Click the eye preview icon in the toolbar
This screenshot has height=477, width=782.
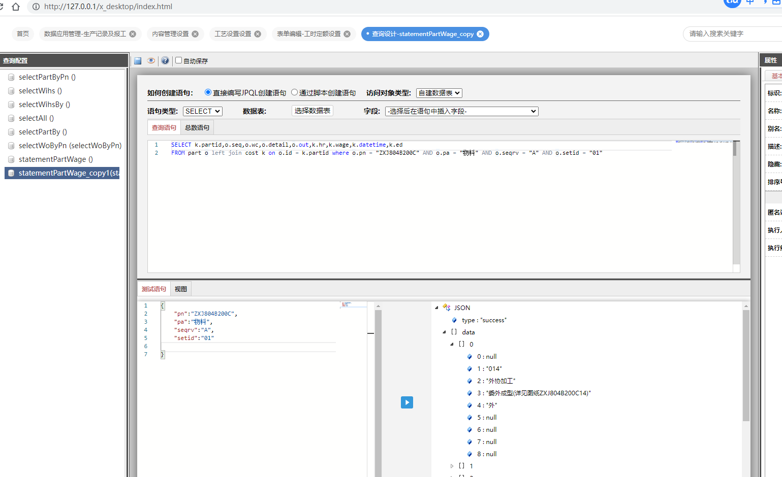tap(151, 61)
